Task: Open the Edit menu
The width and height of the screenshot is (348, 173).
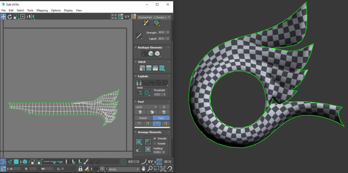Action: tap(11, 10)
